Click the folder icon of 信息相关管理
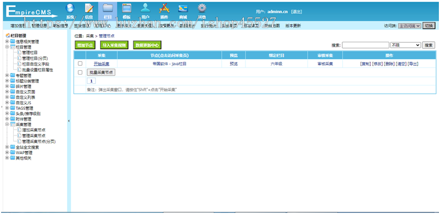 click(x=12, y=42)
